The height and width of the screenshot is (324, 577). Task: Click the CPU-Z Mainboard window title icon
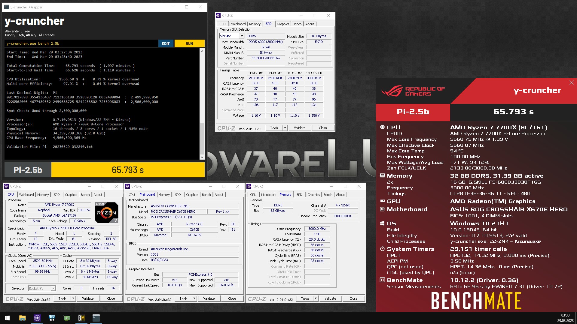tap(128, 186)
